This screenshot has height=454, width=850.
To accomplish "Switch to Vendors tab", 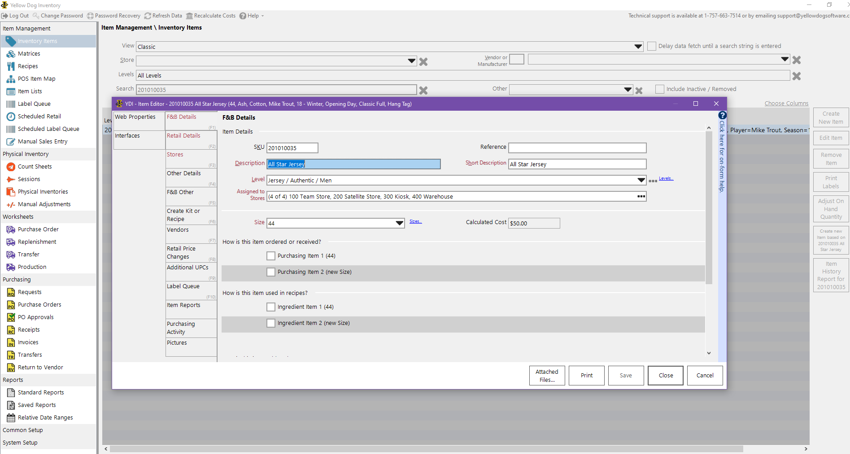I will point(191,234).
